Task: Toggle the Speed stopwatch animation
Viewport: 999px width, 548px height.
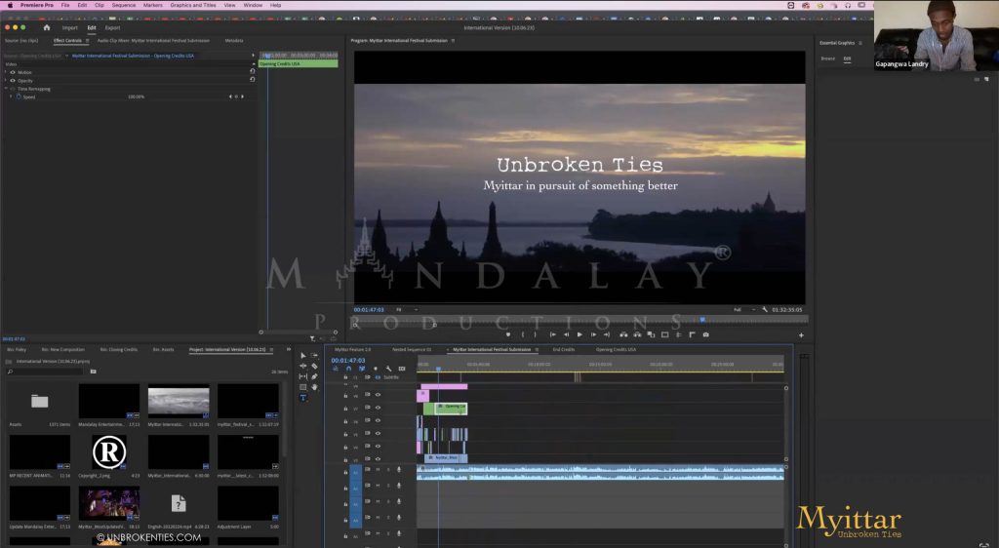Action: tap(18, 97)
